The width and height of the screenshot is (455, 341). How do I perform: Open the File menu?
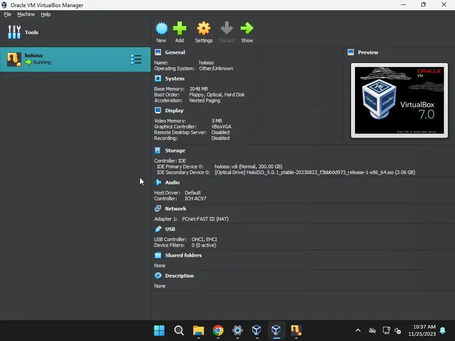[x=8, y=14]
